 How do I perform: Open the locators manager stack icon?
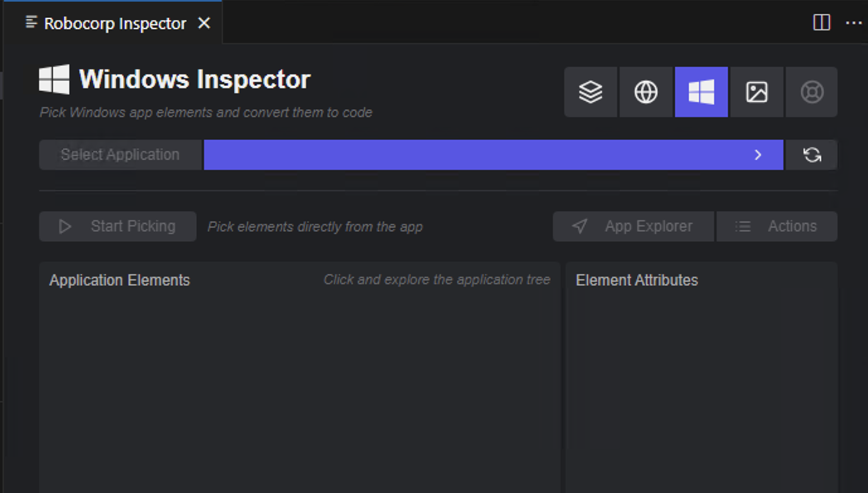point(590,92)
